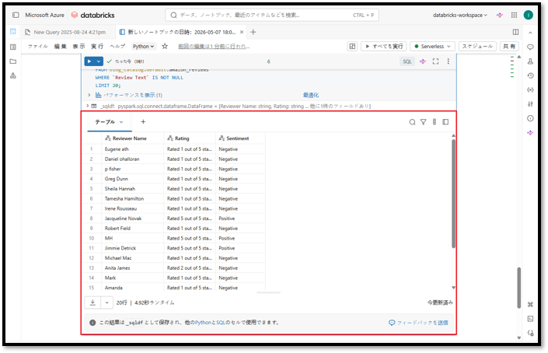This screenshot has width=548, height=353.
Task: Expand the _sqldf dataframe schema row
Action: (x=87, y=106)
